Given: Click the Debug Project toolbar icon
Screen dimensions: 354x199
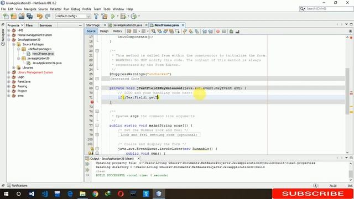Looking at the screenshot, I should 123,16.
